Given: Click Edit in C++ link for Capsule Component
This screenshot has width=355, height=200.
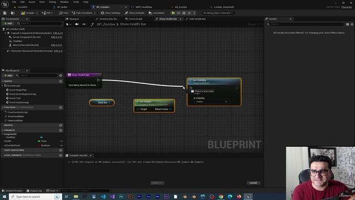Looking at the screenshot, I should coord(58,33).
